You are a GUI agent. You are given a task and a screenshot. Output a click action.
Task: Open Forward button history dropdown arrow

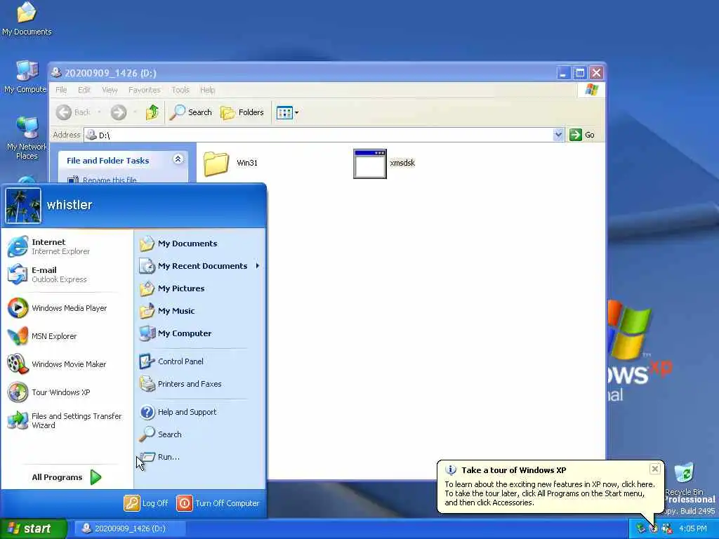(x=135, y=112)
